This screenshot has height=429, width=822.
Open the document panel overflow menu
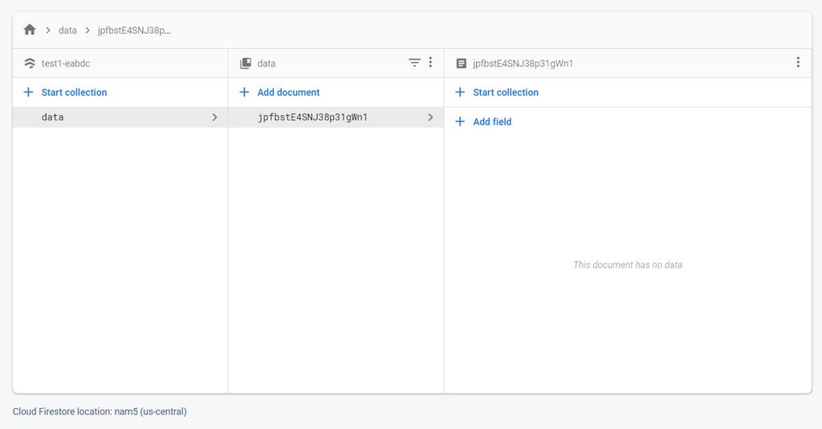click(x=798, y=63)
